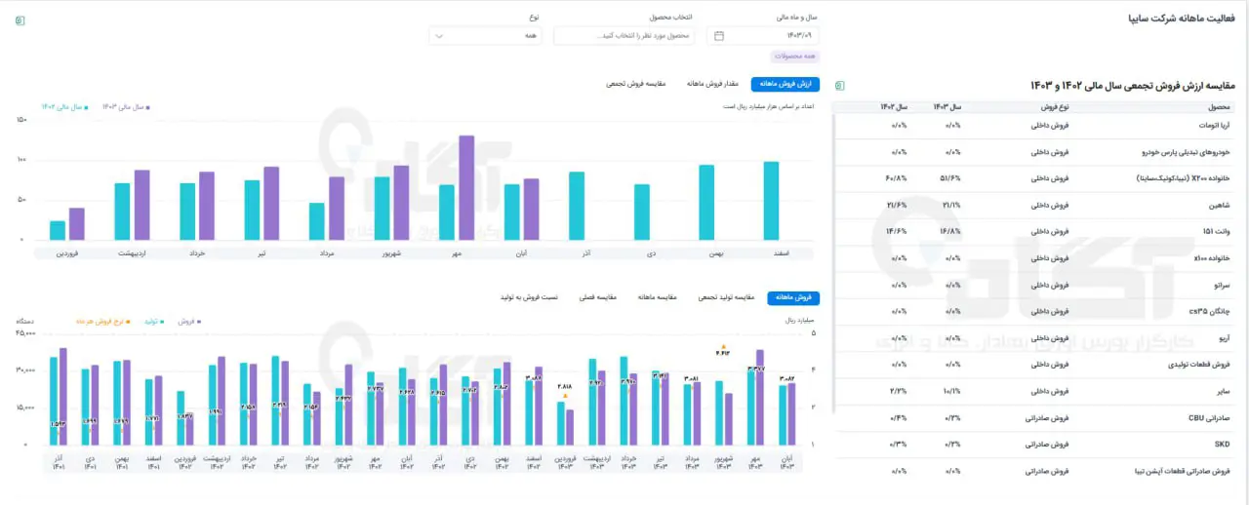The height and width of the screenshot is (505, 1249).
Task: Toggle the سال مالی ۱۴۰۲ legend series
Action: pyautogui.click(x=64, y=106)
